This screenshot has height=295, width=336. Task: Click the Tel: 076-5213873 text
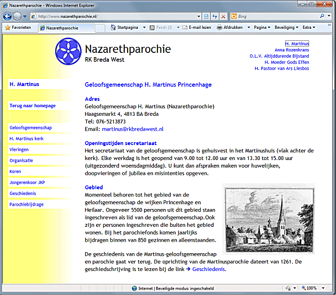click(105, 122)
